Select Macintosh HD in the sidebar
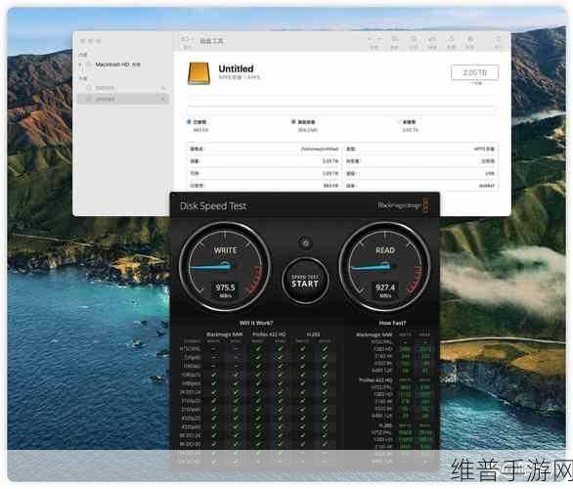 pos(117,65)
